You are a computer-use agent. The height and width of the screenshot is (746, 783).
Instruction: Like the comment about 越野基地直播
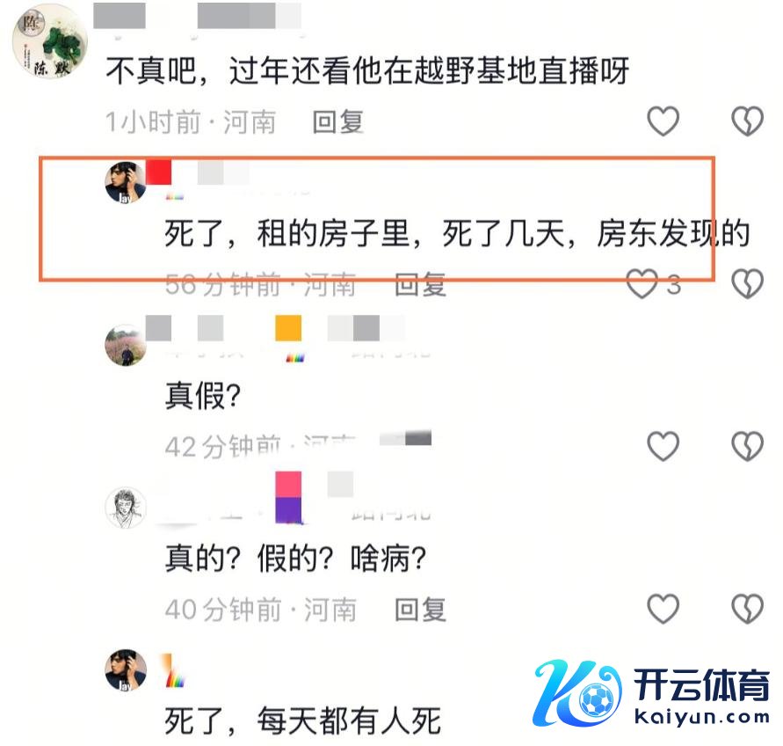(x=663, y=121)
